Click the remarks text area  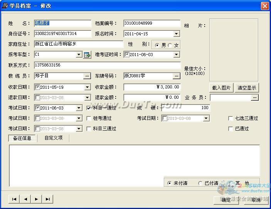(134, 166)
